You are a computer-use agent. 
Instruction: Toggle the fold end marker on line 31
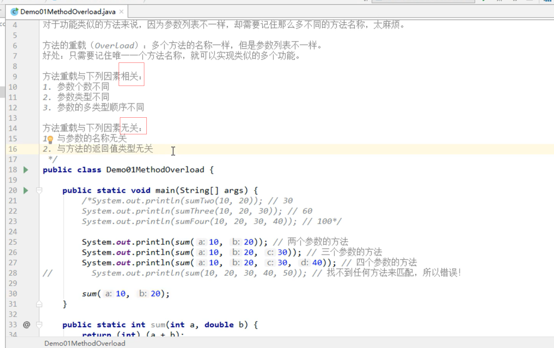(39, 304)
